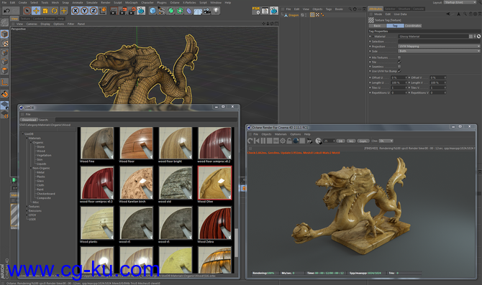Image resolution: width=482 pixels, height=285 pixels.
Task: Uncheck the Tile checkbox
Action: [399, 62]
